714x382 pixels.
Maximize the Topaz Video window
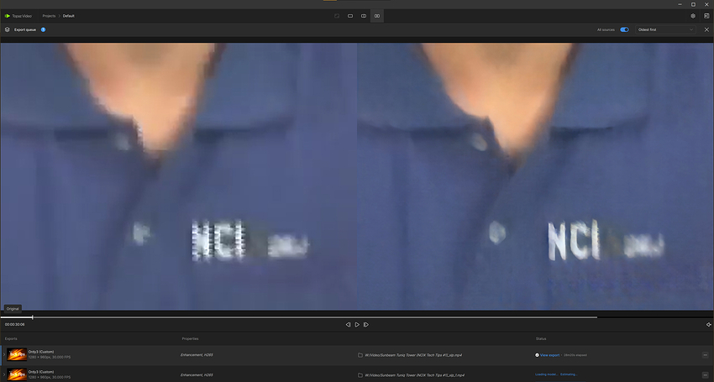click(x=694, y=4)
